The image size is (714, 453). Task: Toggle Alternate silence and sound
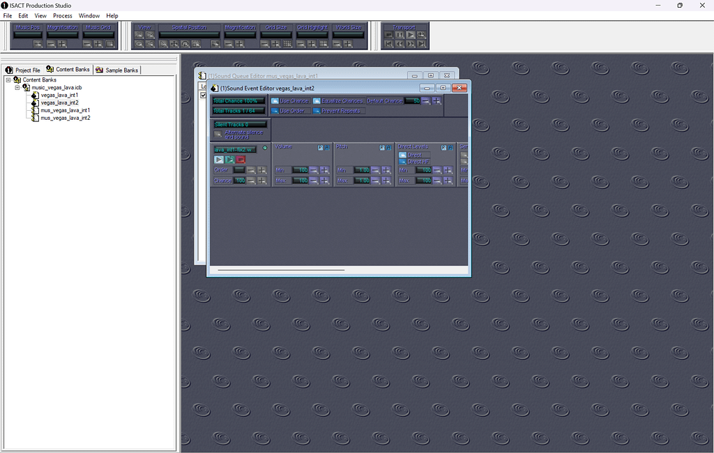click(x=217, y=135)
